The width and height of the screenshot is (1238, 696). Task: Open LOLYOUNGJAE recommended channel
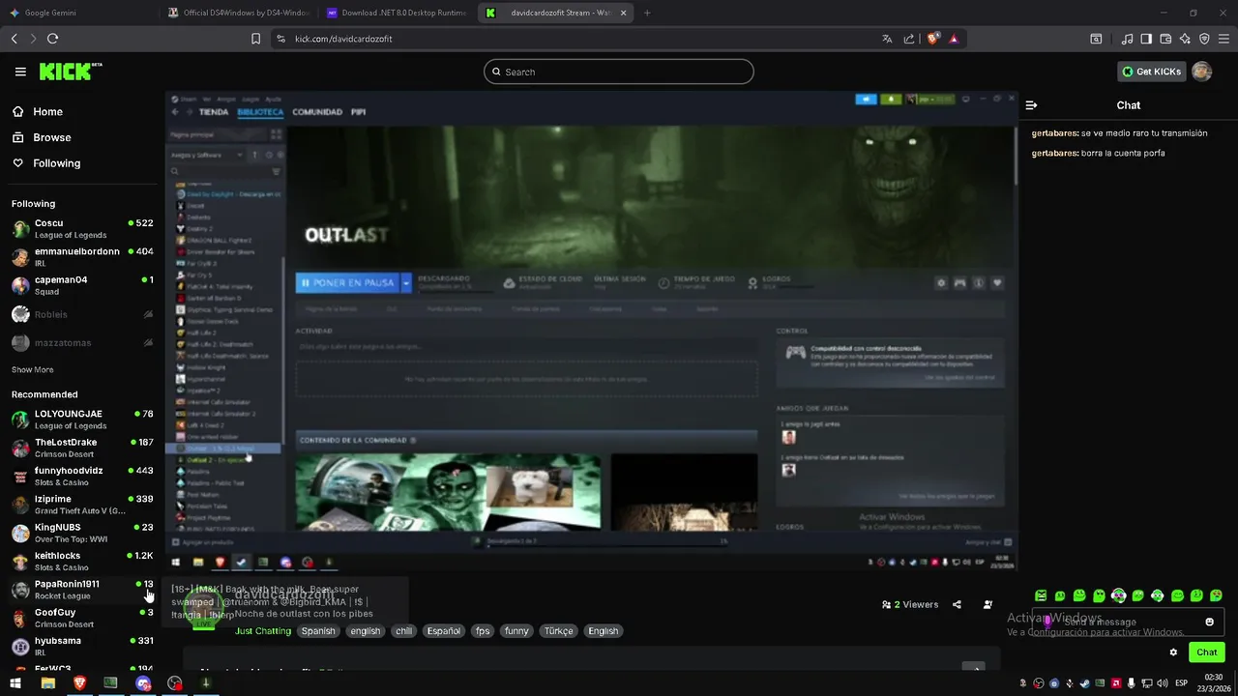pyautogui.click(x=82, y=420)
